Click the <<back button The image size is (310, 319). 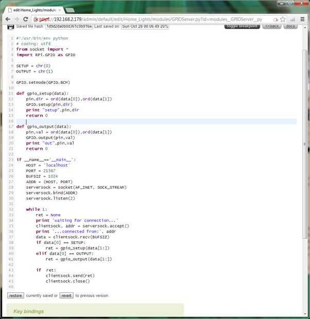[x=272, y=26]
